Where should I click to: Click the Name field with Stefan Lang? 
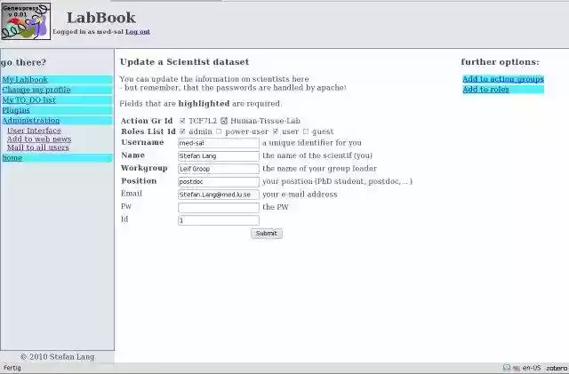point(219,156)
